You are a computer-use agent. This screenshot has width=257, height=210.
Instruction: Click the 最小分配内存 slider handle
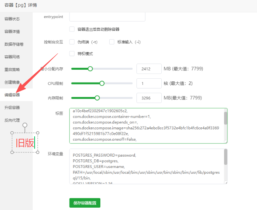[x=90, y=69]
